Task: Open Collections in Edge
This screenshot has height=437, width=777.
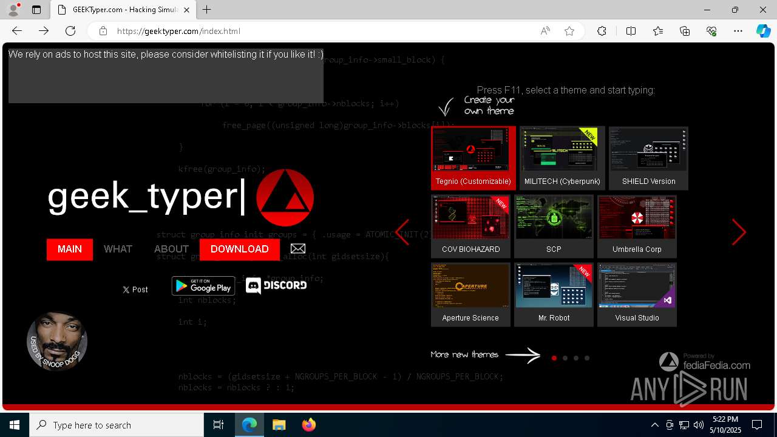Action: (x=685, y=31)
